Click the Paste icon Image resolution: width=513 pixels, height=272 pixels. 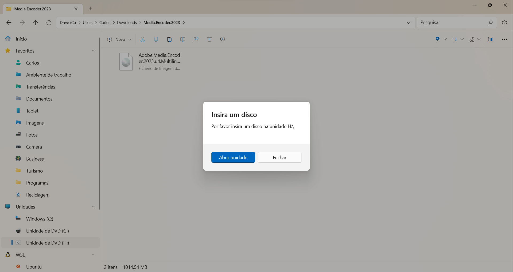169,39
